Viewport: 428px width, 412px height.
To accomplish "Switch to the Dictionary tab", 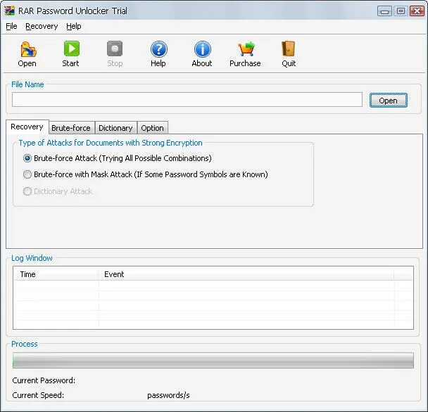I will tap(115, 128).
